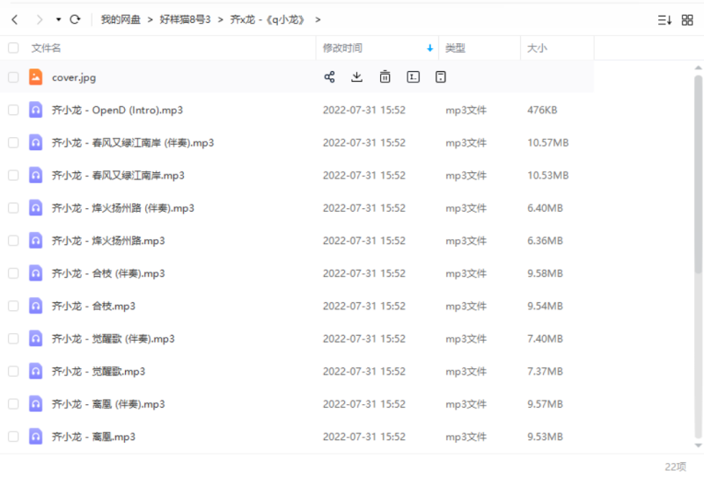Sort by the 文件名 column header
The width and height of the screenshot is (704, 478).
pyautogui.click(x=47, y=48)
